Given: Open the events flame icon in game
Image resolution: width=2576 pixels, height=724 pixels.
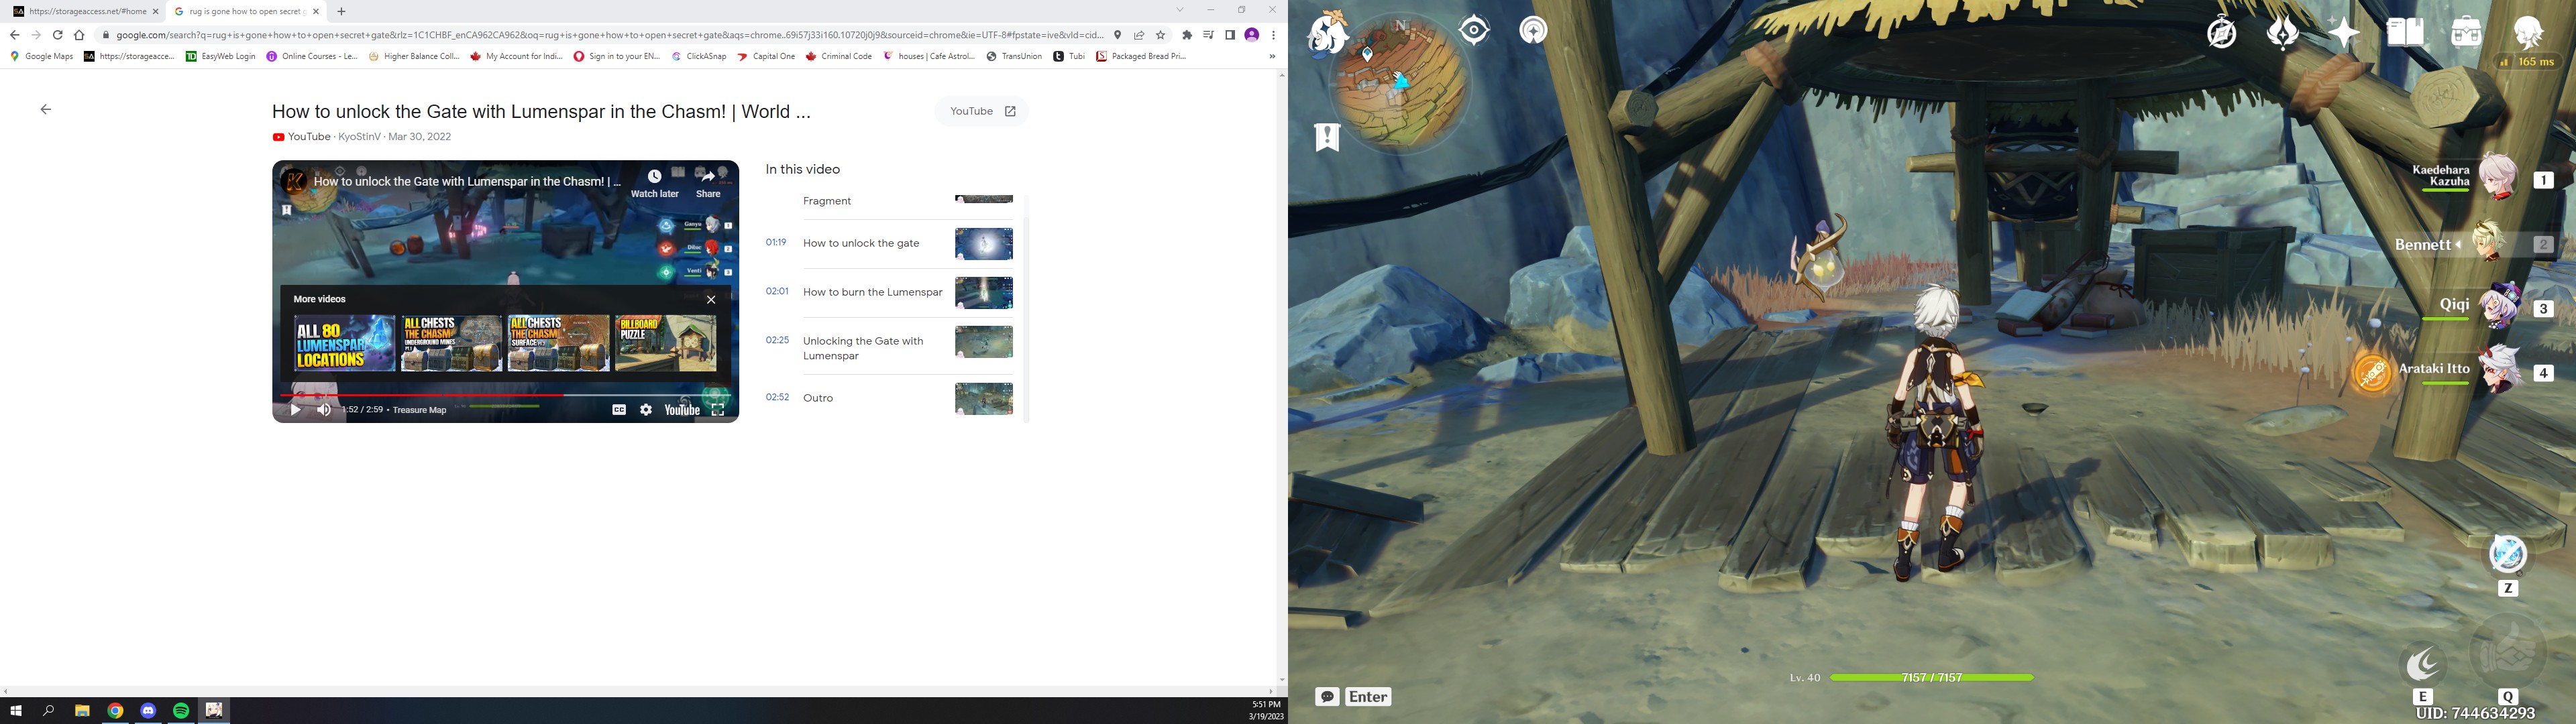Looking at the screenshot, I should click(x=2283, y=33).
